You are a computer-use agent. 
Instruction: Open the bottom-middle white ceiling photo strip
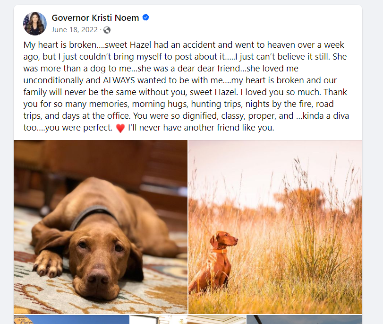[x=187, y=320]
